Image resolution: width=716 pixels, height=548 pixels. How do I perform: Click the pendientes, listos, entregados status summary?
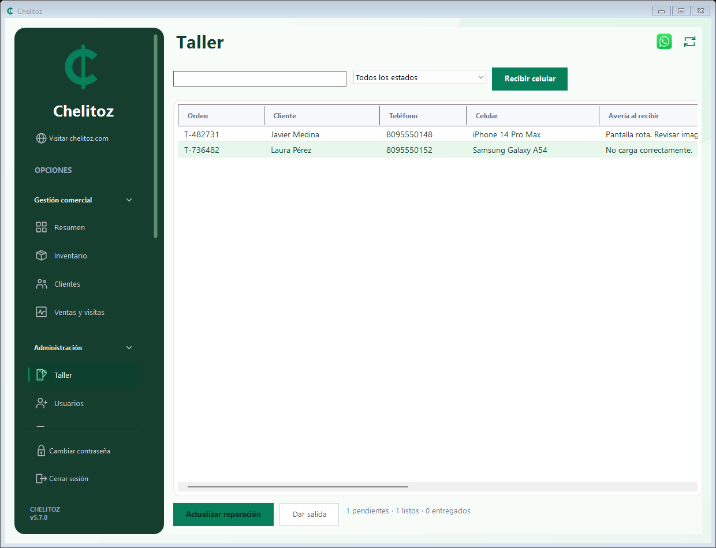click(x=408, y=511)
